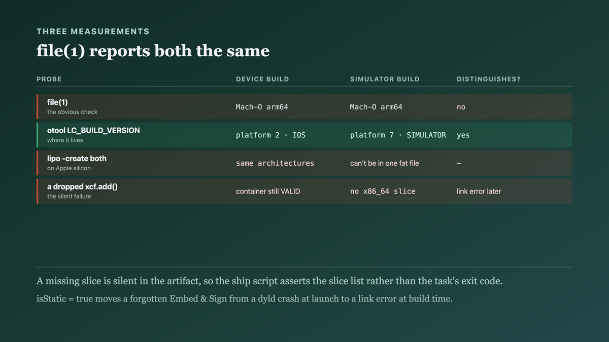609x342 pixels.
Task: Select the "yes" value in the otool row
Action: pos(463,135)
